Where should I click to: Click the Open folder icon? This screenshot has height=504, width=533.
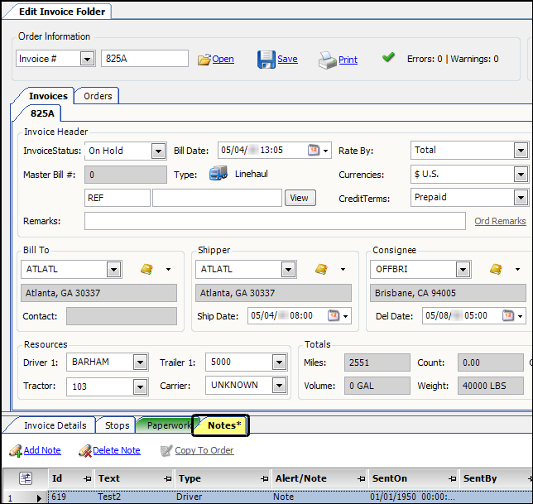pos(204,60)
